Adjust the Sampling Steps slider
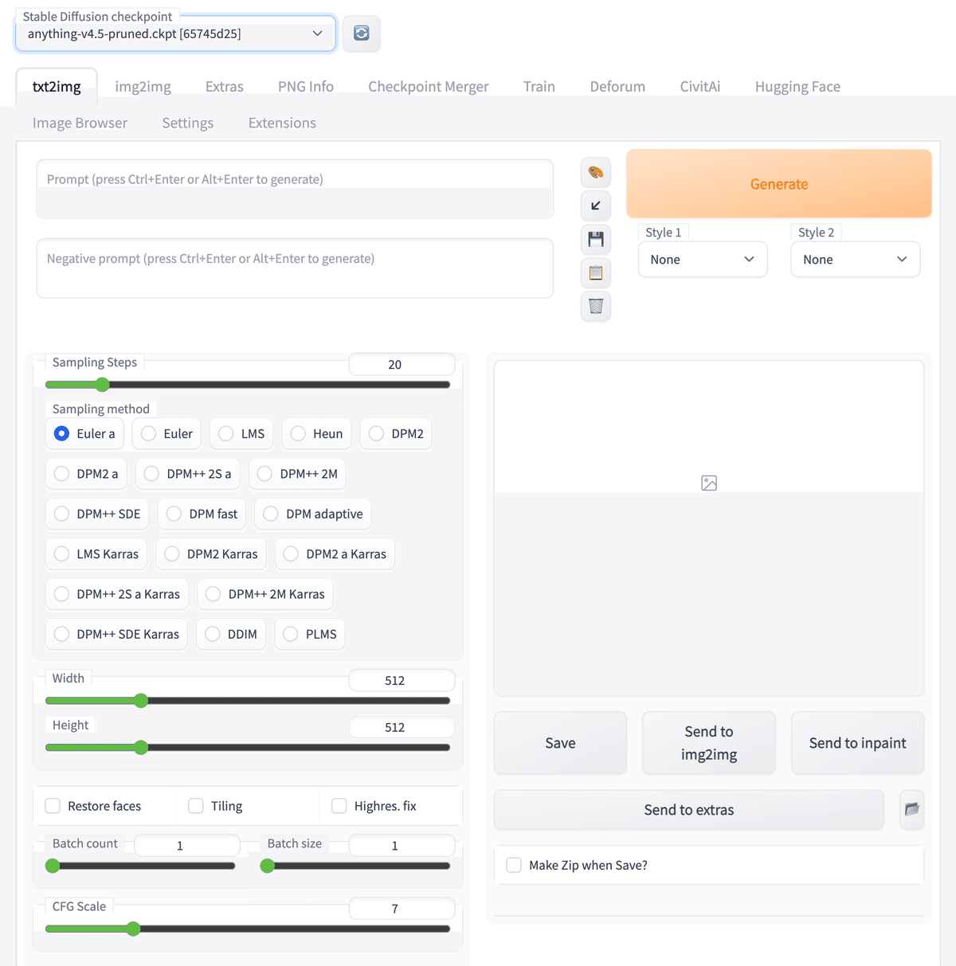This screenshot has width=956, height=966. pyautogui.click(x=248, y=385)
